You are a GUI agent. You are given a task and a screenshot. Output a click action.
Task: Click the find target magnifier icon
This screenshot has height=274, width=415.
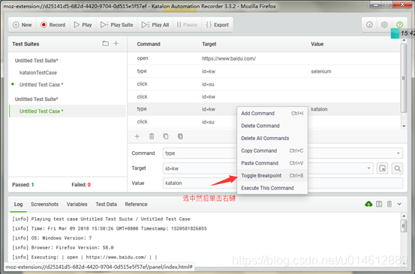[x=397, y=168]
